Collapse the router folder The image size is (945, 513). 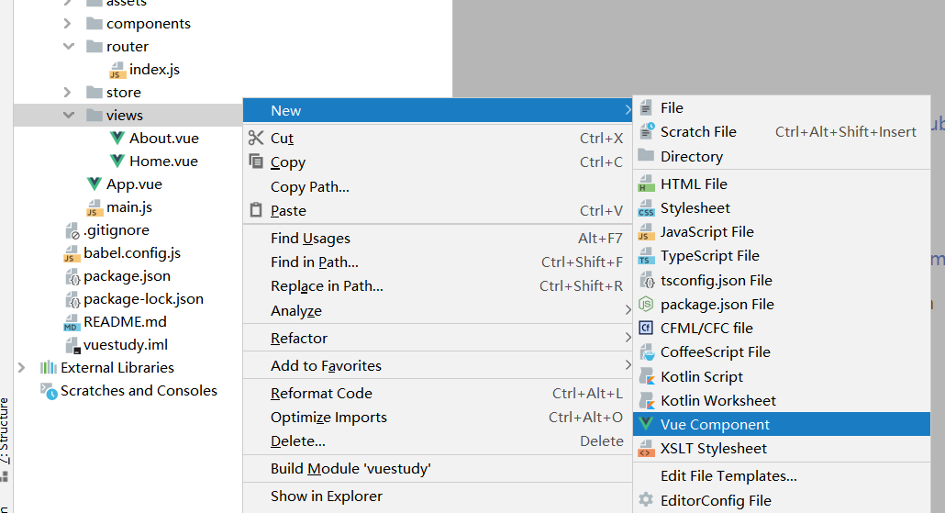coord(69,47)
